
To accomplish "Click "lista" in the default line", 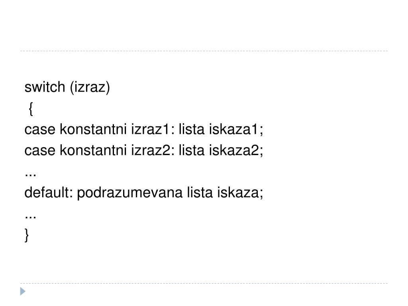I will click(200, 192).
